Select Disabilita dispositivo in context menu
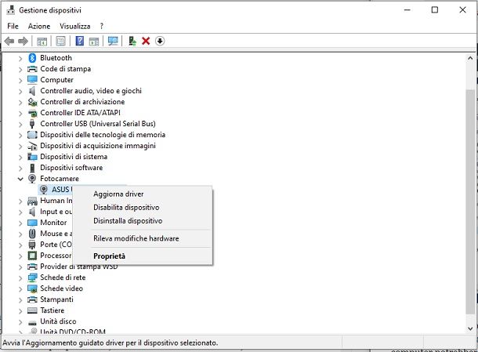This screenshot has height=352, width=478. (126, 208)
